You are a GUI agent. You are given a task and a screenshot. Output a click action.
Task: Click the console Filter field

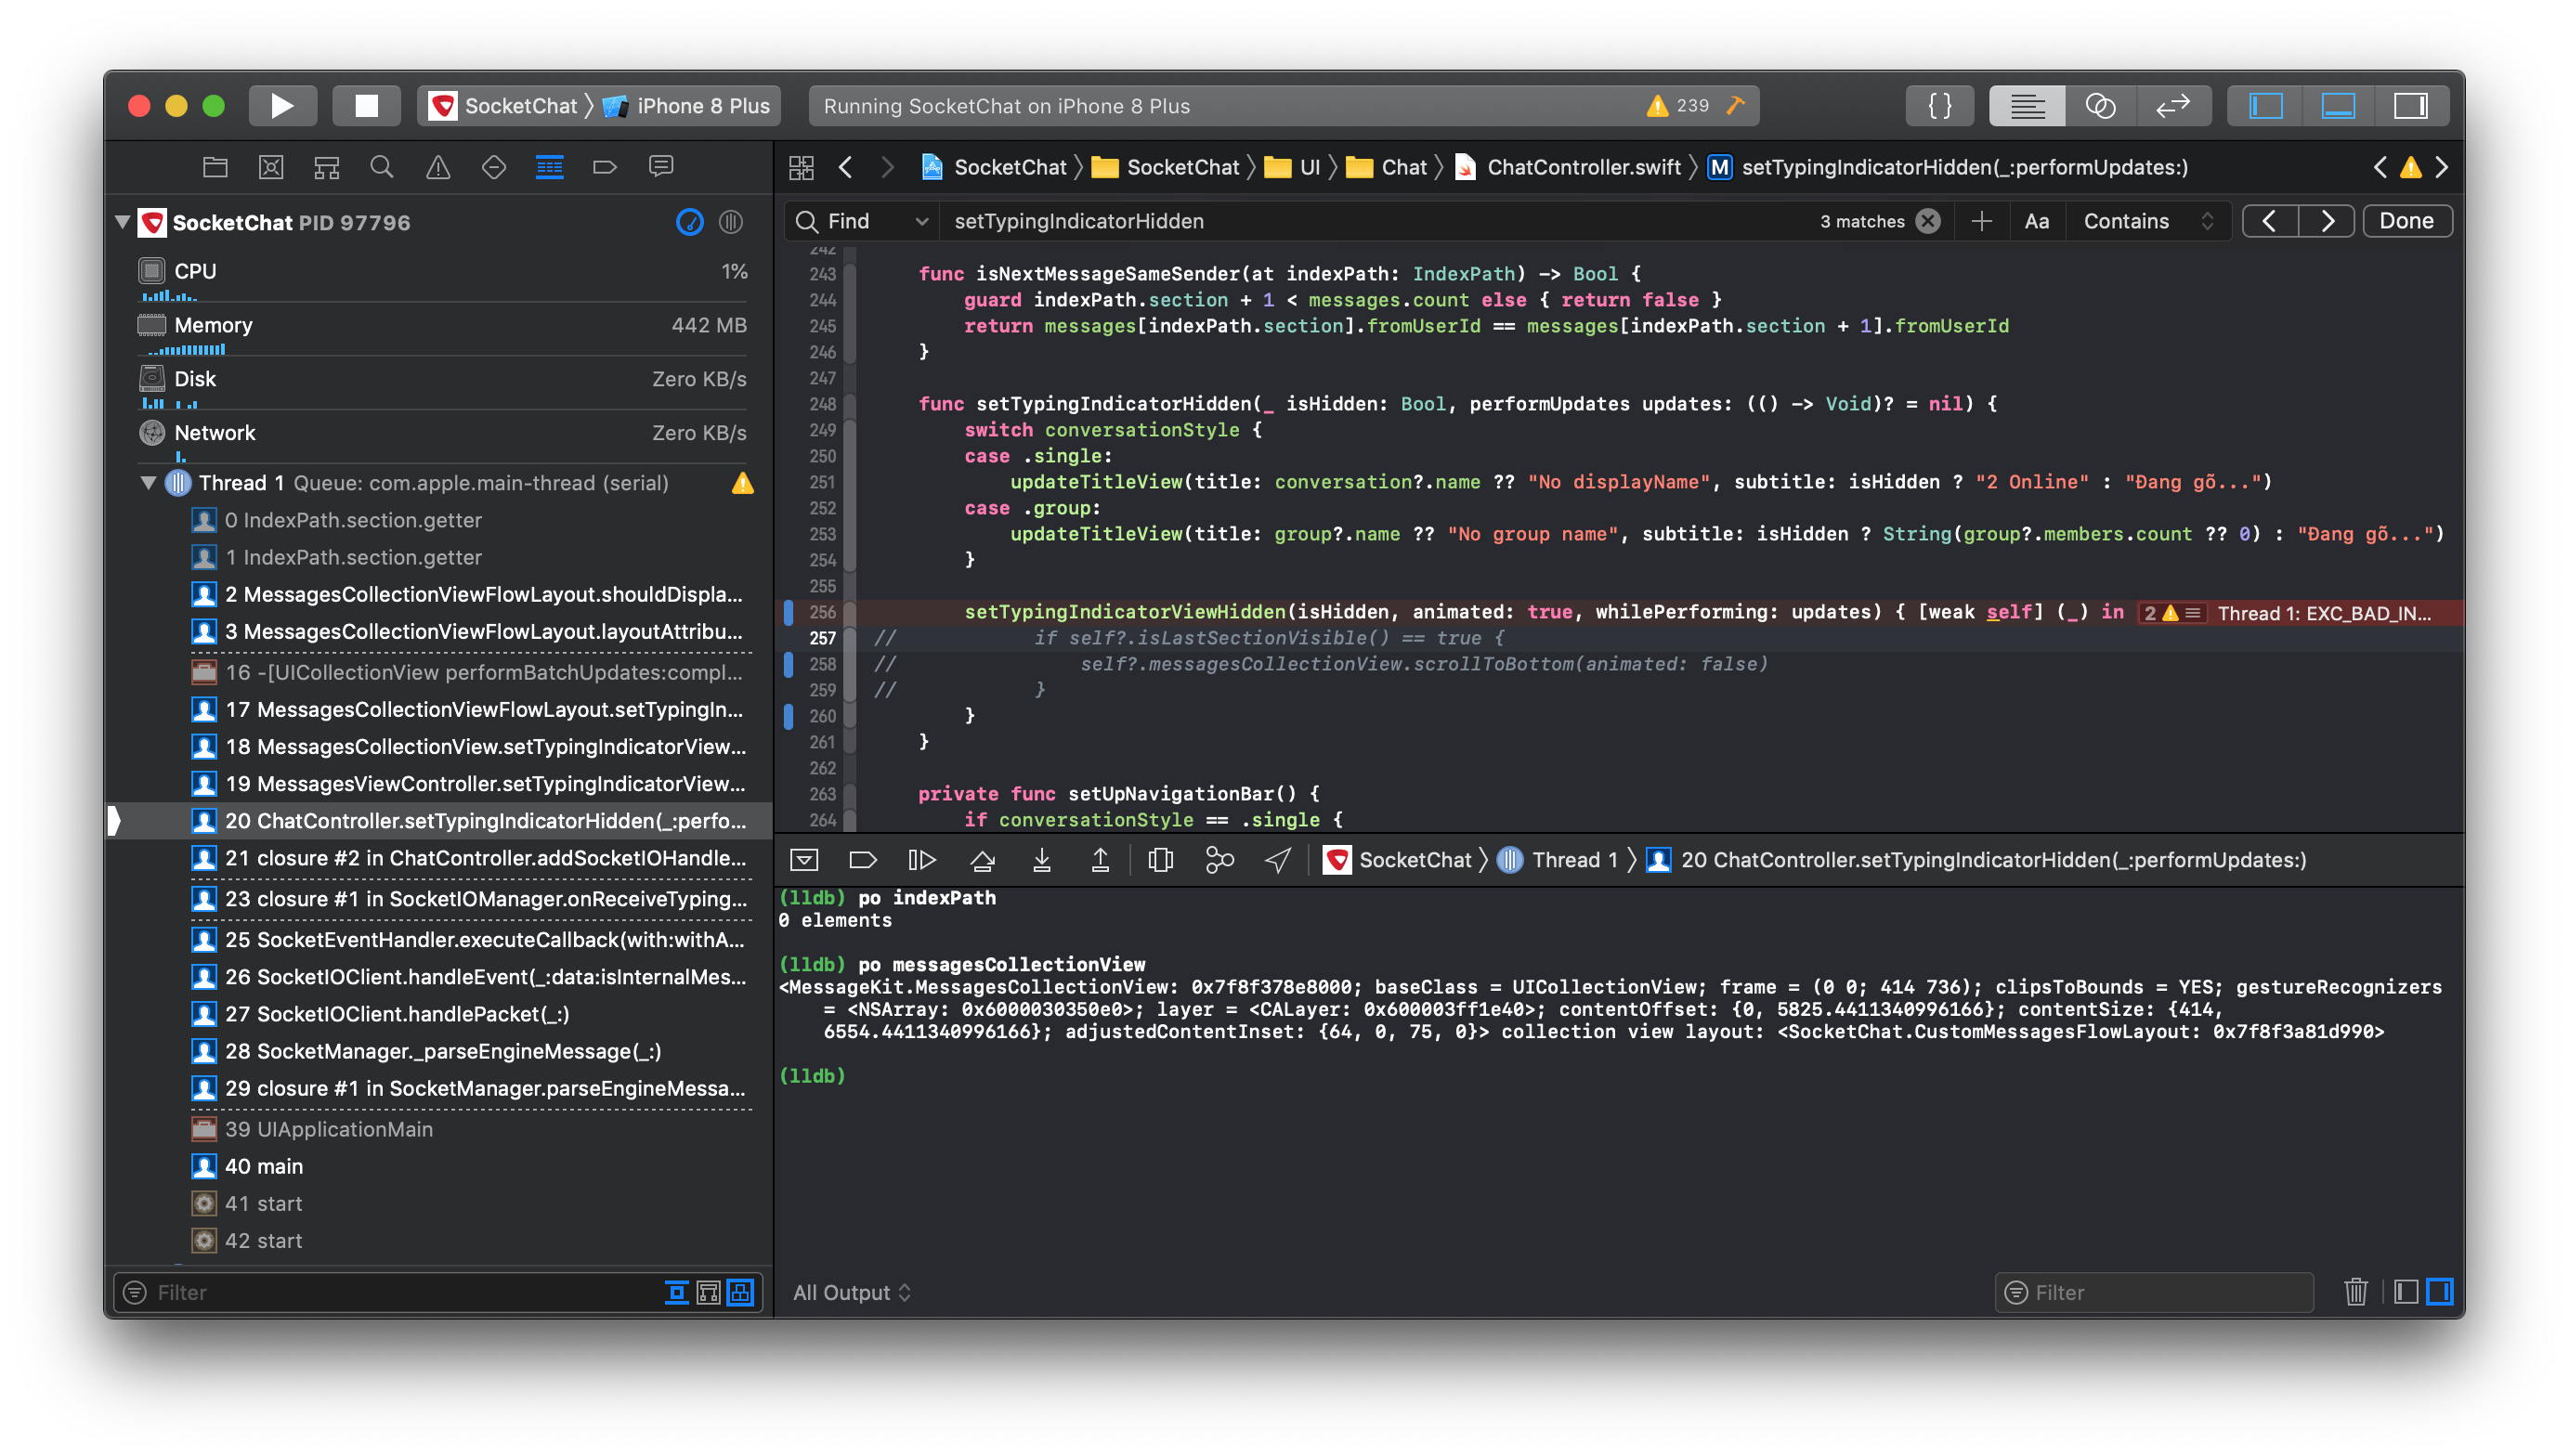click(x=2154, y=1293)
